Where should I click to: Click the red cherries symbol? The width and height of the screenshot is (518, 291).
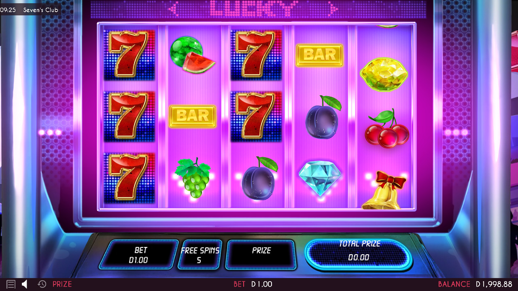point(386,128)
